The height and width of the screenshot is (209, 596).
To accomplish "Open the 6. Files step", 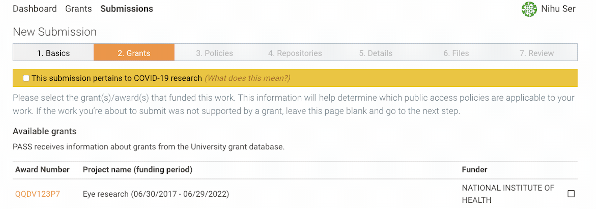I will point(456,53).
